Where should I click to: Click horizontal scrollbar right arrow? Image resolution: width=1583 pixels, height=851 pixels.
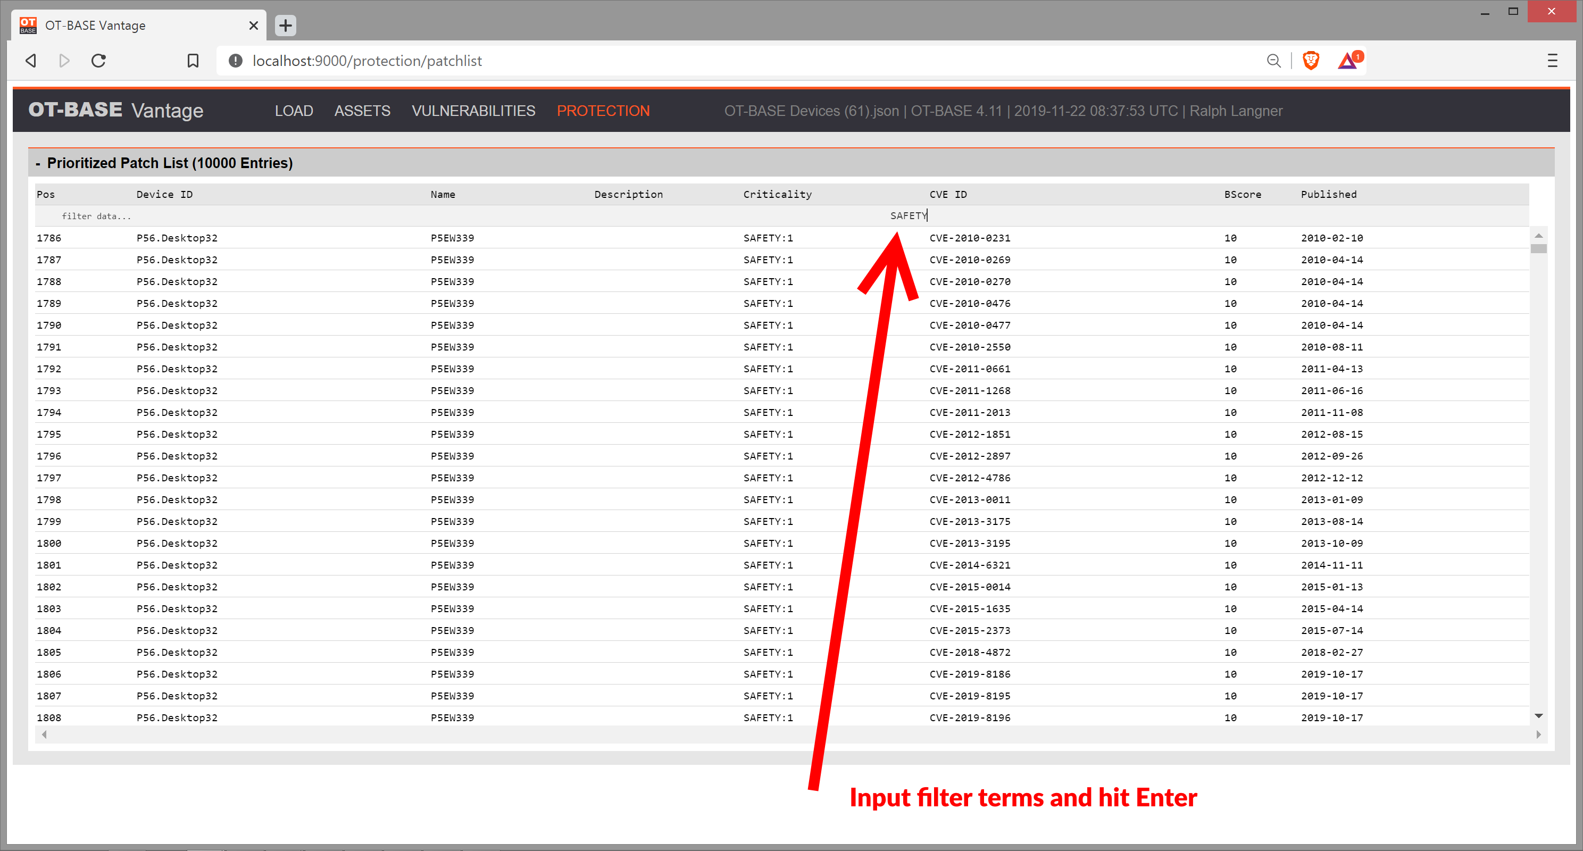pos(1539,735)
